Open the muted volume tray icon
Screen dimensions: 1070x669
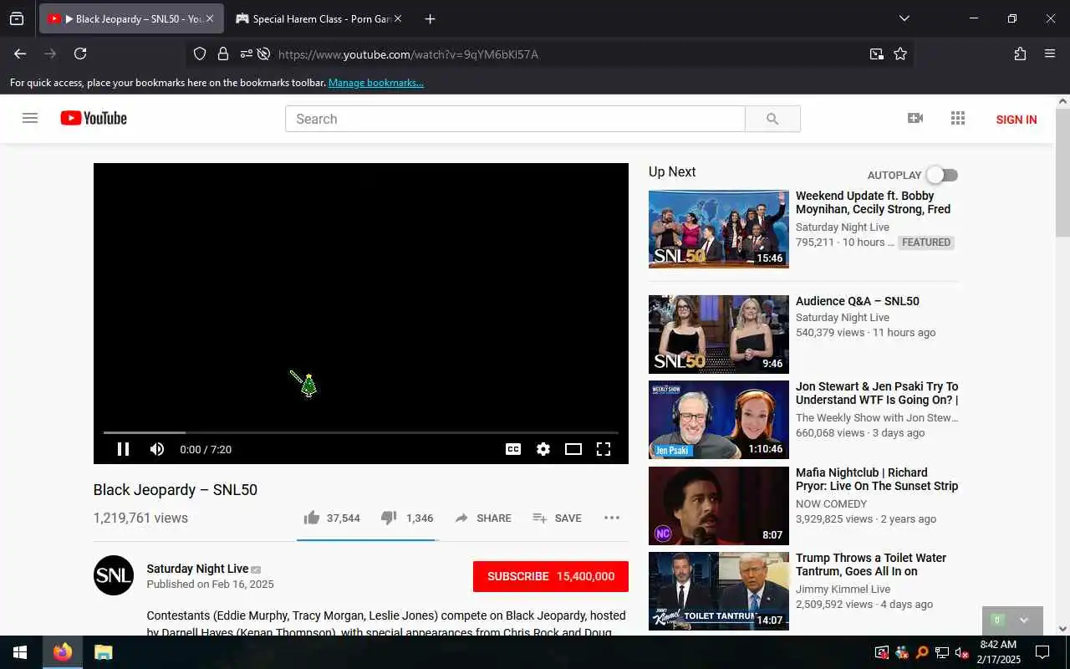click(x=962, y=652)
